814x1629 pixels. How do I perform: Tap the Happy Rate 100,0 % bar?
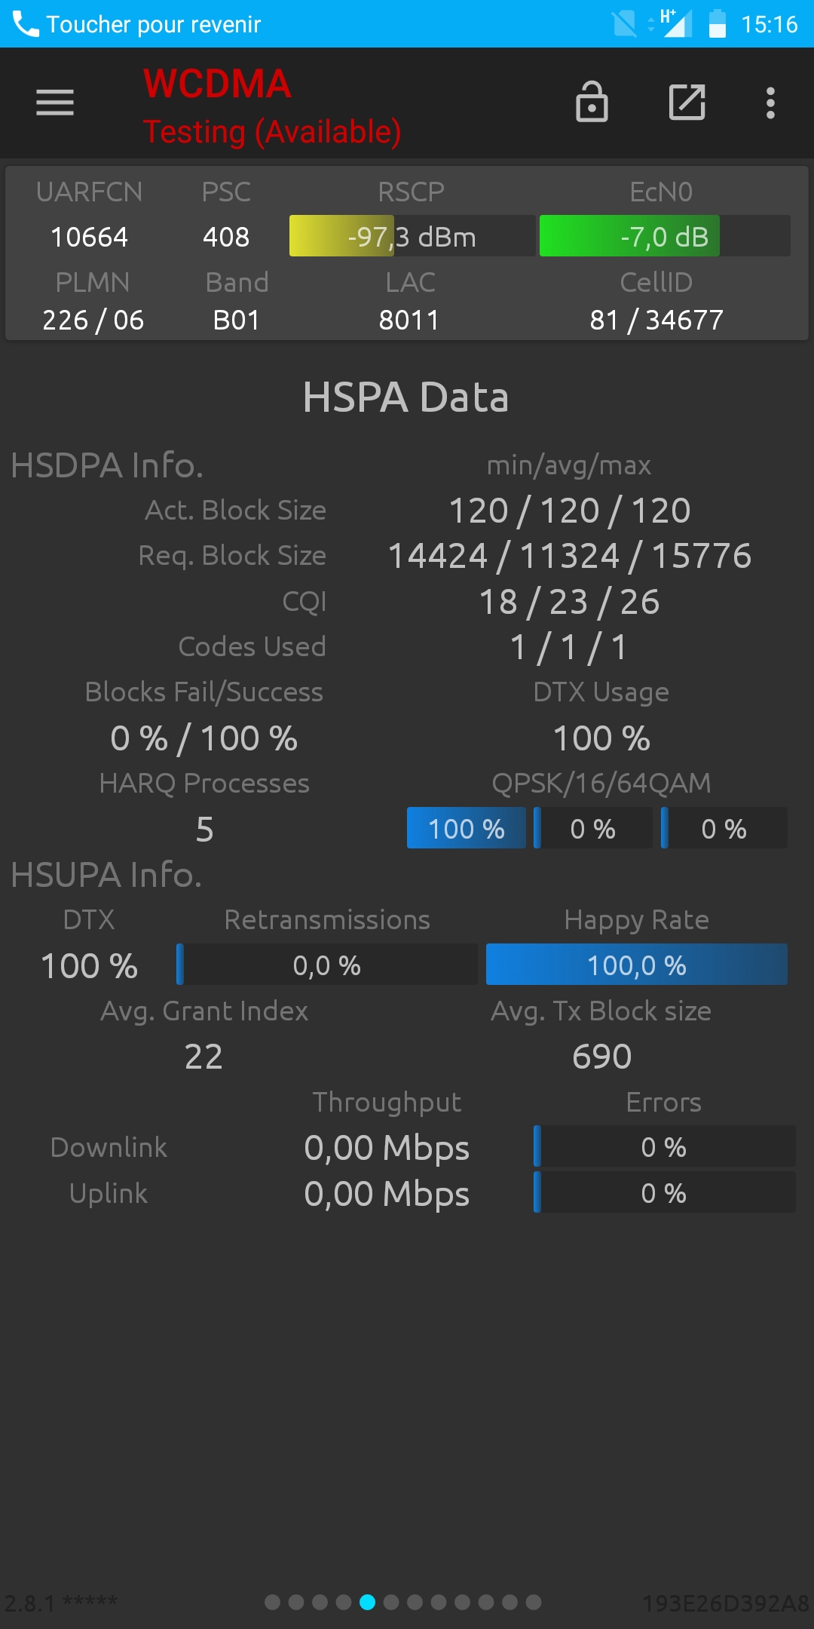tap(637, 965)
